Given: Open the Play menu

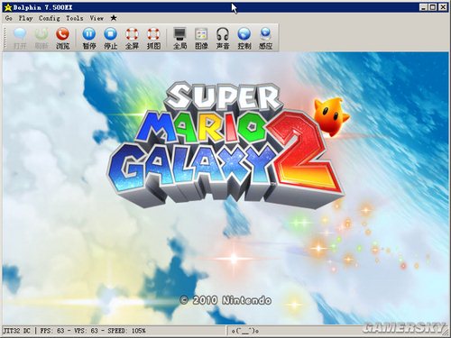Looking at the screenshot, I should tap(25, 18).
